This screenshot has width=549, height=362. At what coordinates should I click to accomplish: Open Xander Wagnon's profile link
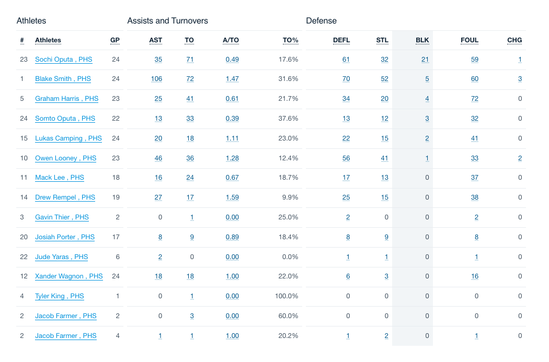(68, 276)
